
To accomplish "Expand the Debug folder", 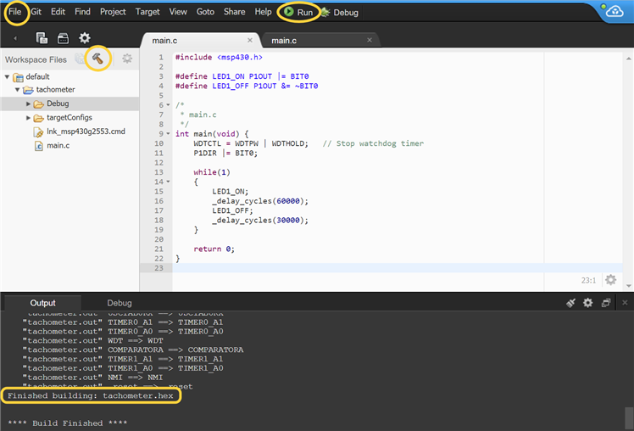I will pos(29,104).
